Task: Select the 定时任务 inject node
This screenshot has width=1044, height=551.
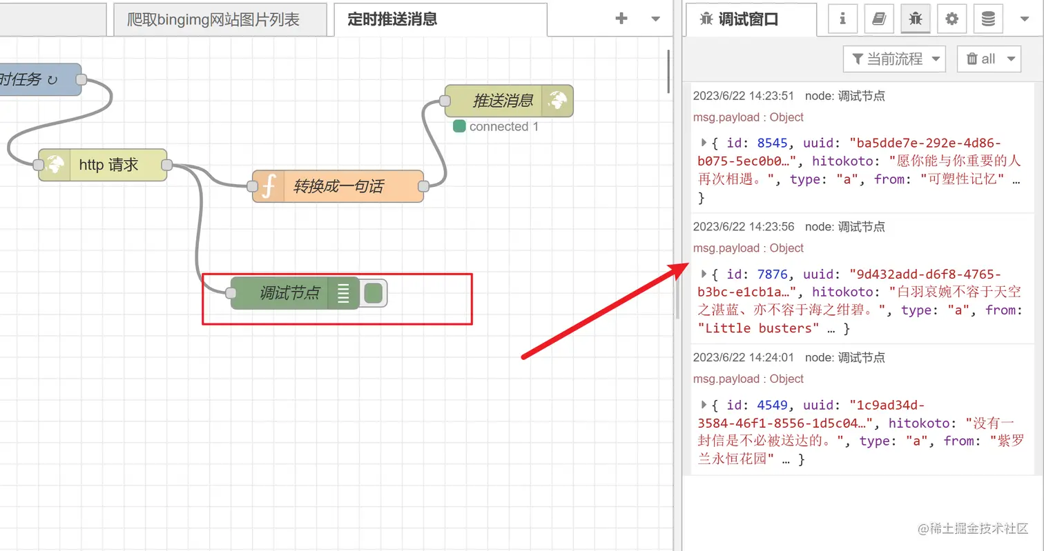Action: tap(40, 79)
